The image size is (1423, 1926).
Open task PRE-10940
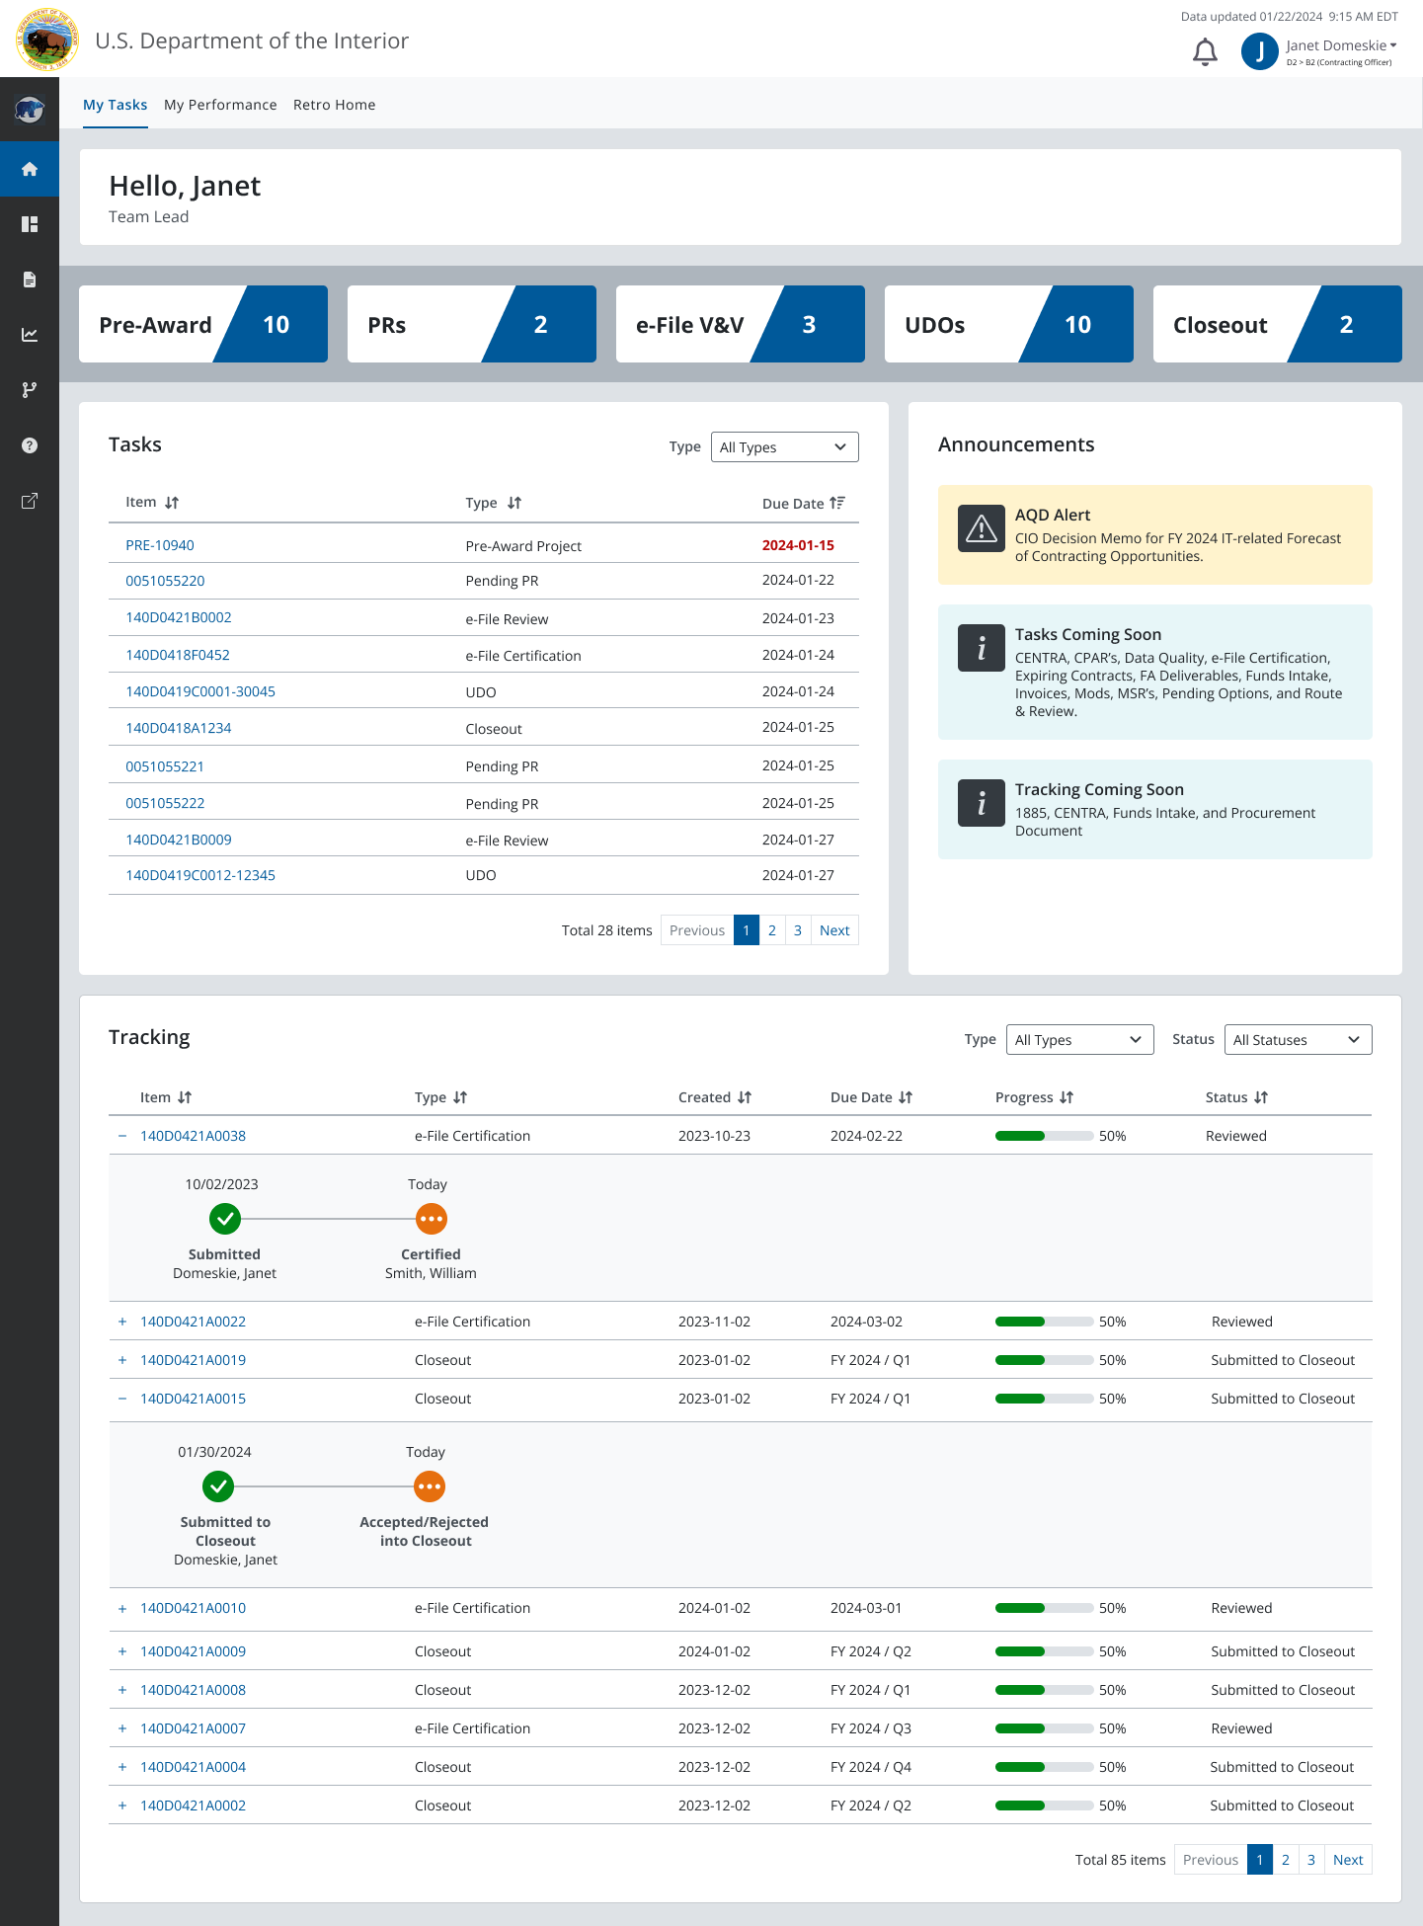(160, 545)
